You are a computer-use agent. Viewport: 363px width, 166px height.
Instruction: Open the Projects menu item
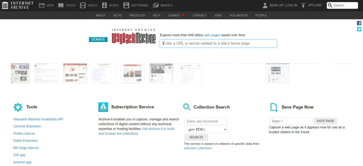(x=137, y=16)
